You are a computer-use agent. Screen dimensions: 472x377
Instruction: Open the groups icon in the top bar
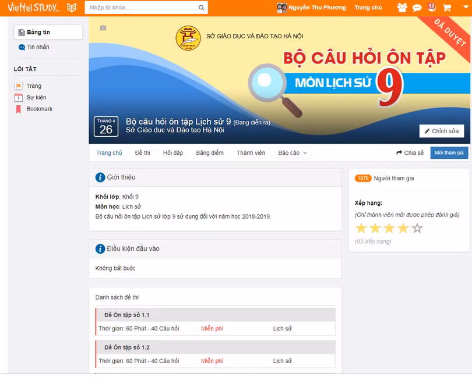pos(402,8)
